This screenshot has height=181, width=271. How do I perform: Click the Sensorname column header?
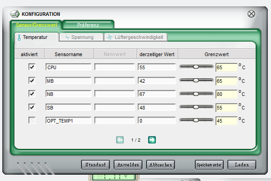click(69, 54)
